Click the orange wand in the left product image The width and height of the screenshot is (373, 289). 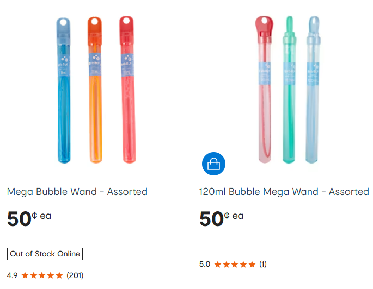pos(95,92)
